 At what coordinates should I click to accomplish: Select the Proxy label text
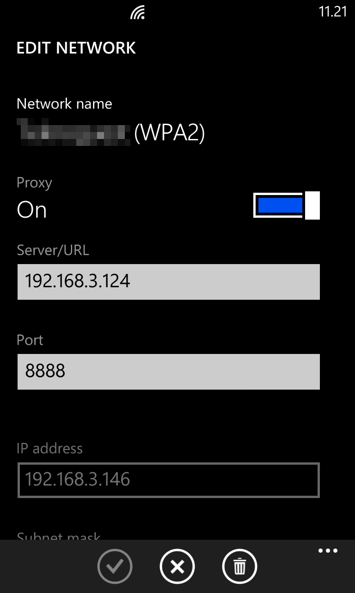pos(34,183)
